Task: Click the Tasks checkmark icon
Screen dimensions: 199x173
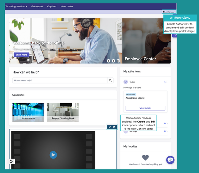Action: pyautogui.click(x=126, y=82)
